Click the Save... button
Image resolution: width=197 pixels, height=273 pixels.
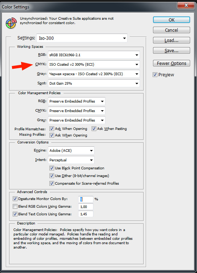click(171, 50)
